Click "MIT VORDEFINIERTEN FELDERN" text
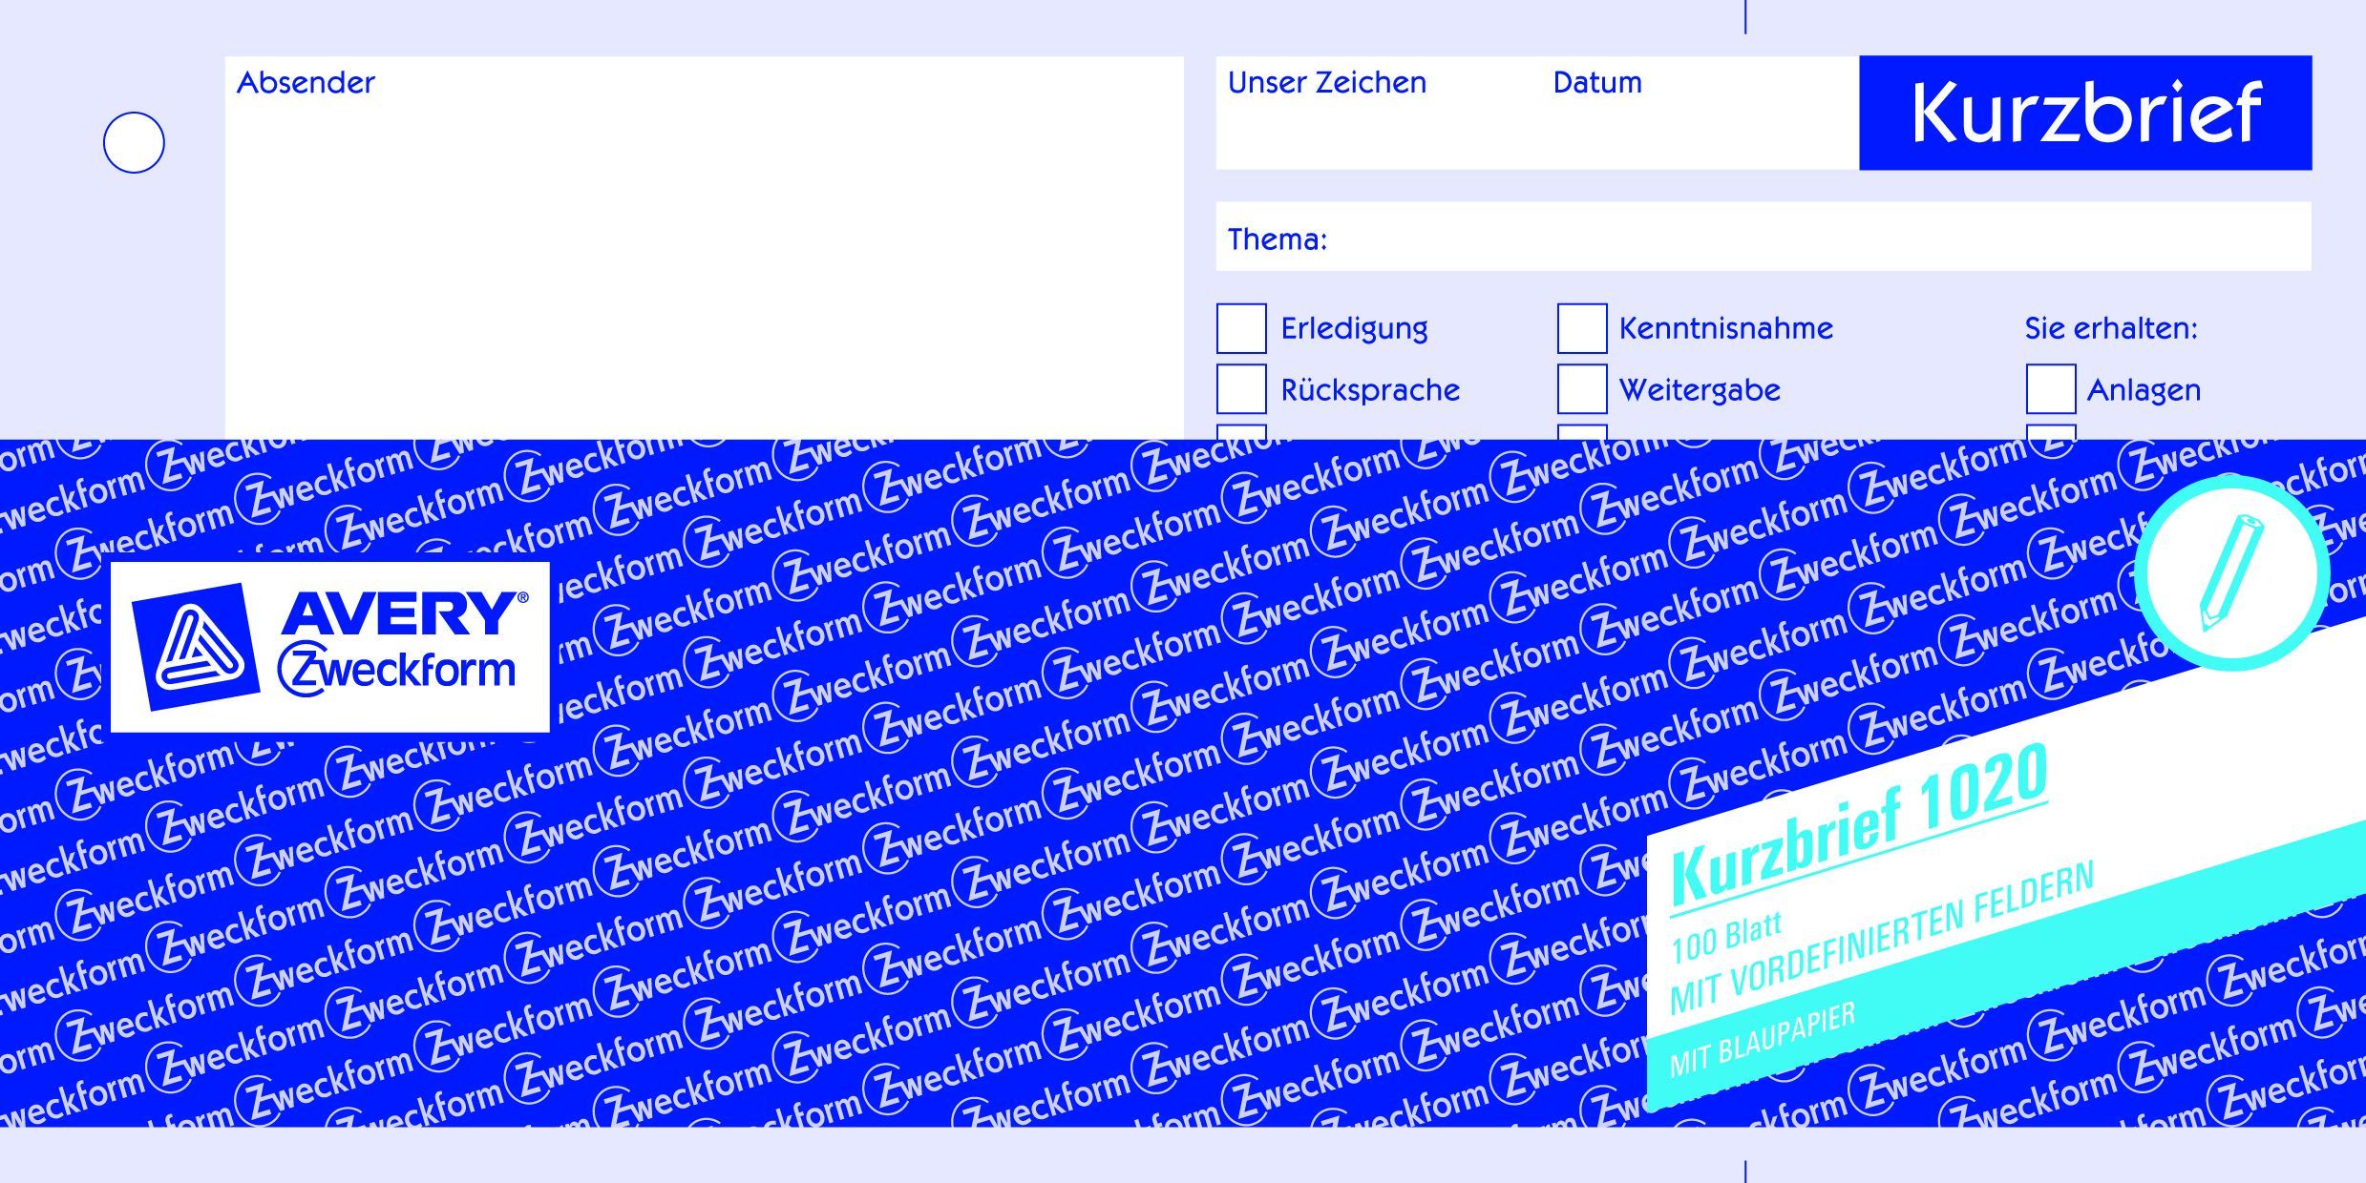Screen dimensions: 2366x1183 point(1881,938)
